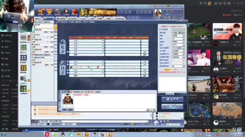This screenshot has height=137, width=245.
Task: Open 赛事 in Douyu left sidebar
Action: click(5, 59)
